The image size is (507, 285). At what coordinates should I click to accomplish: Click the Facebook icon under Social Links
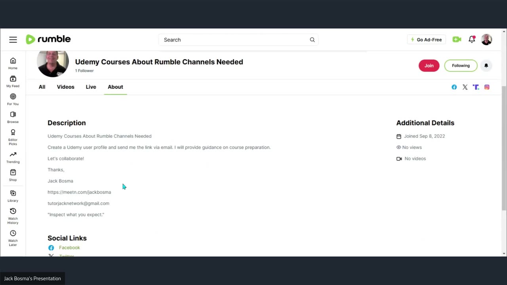click(51, 248)
